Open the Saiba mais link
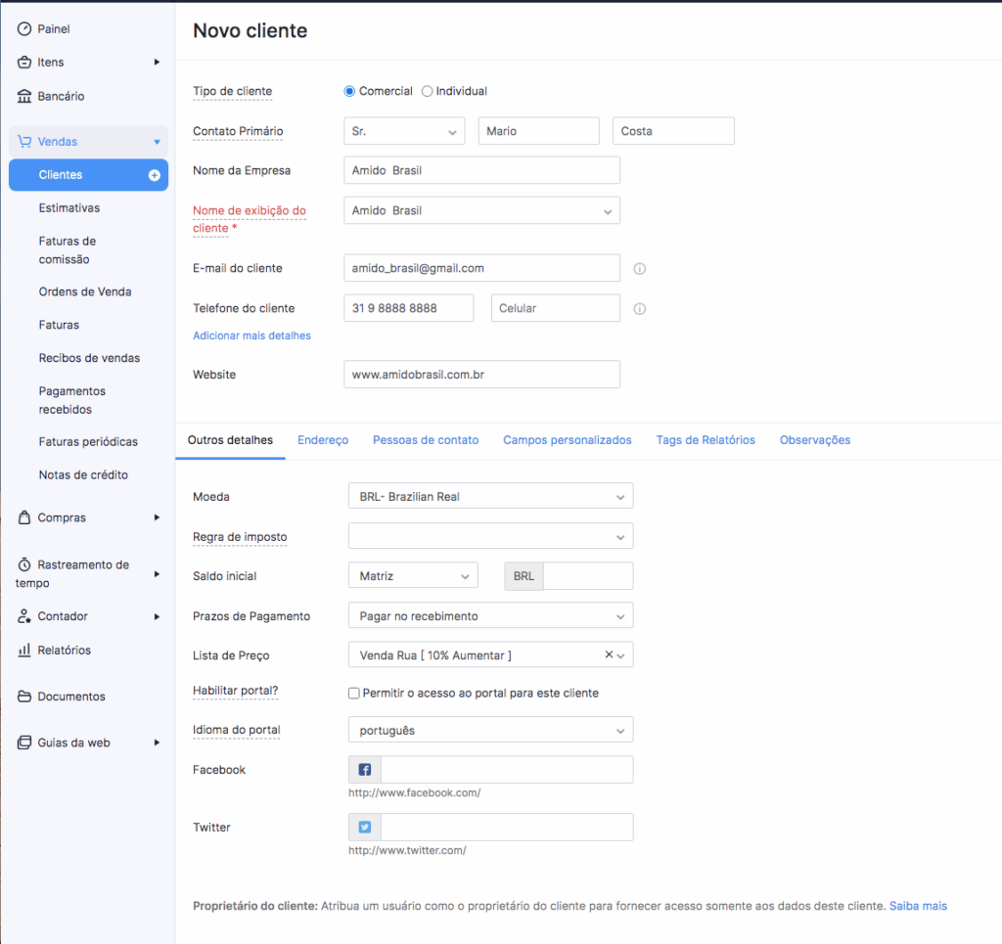 coord(918,906)
